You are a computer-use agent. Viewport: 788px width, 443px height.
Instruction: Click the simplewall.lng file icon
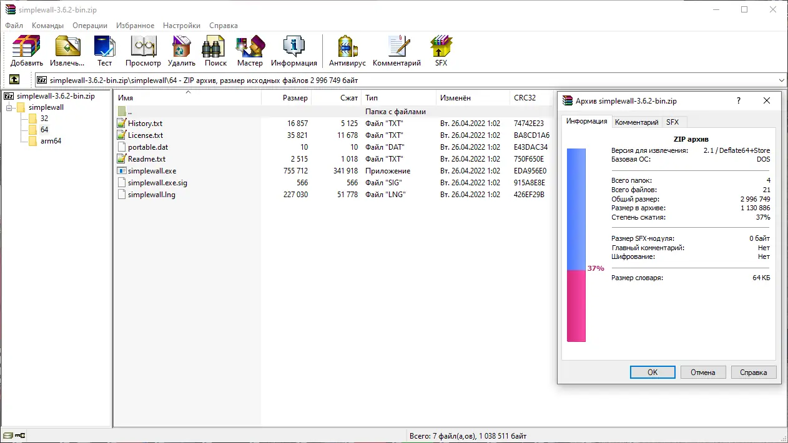[x=122, y=195]
